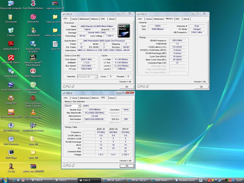
Task: Click the 420.0 MHz DRAM frequency value
Action: click(177, 41)
